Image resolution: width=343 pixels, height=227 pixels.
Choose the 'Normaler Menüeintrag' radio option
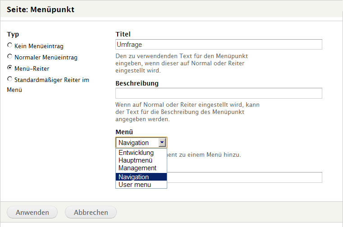(10, 57)
